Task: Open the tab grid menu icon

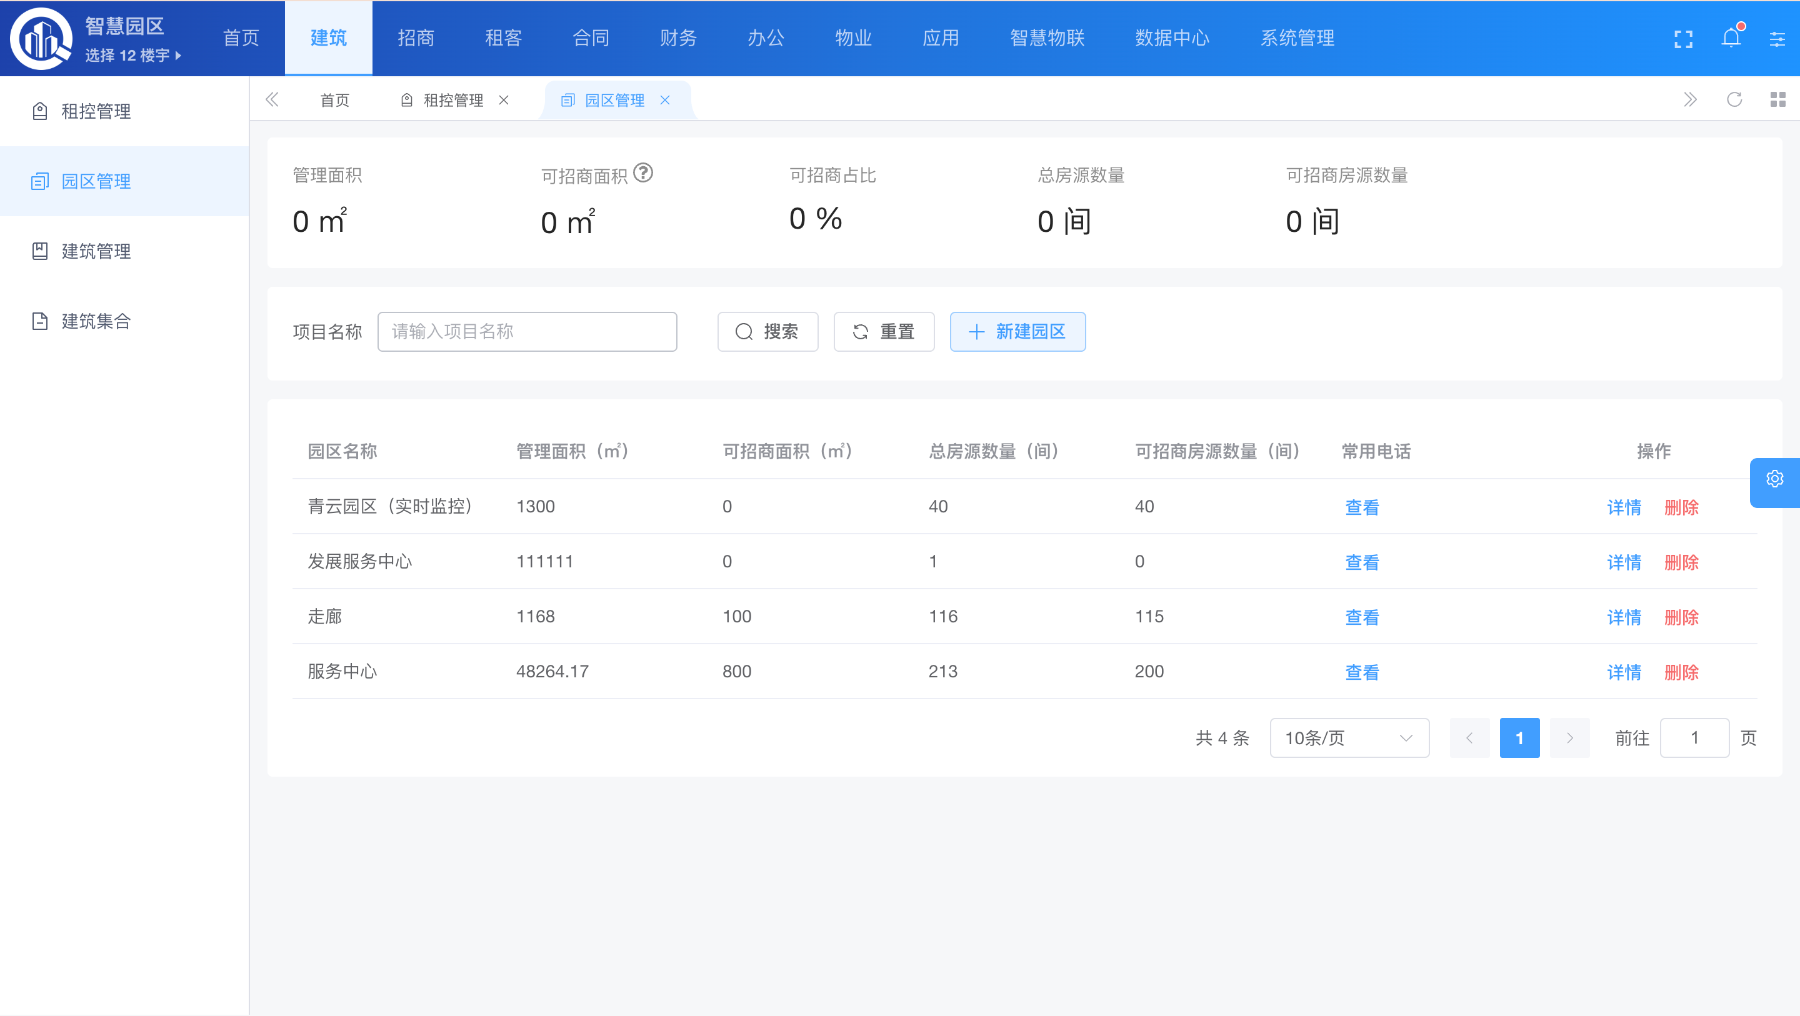Action: [1777, 100]
